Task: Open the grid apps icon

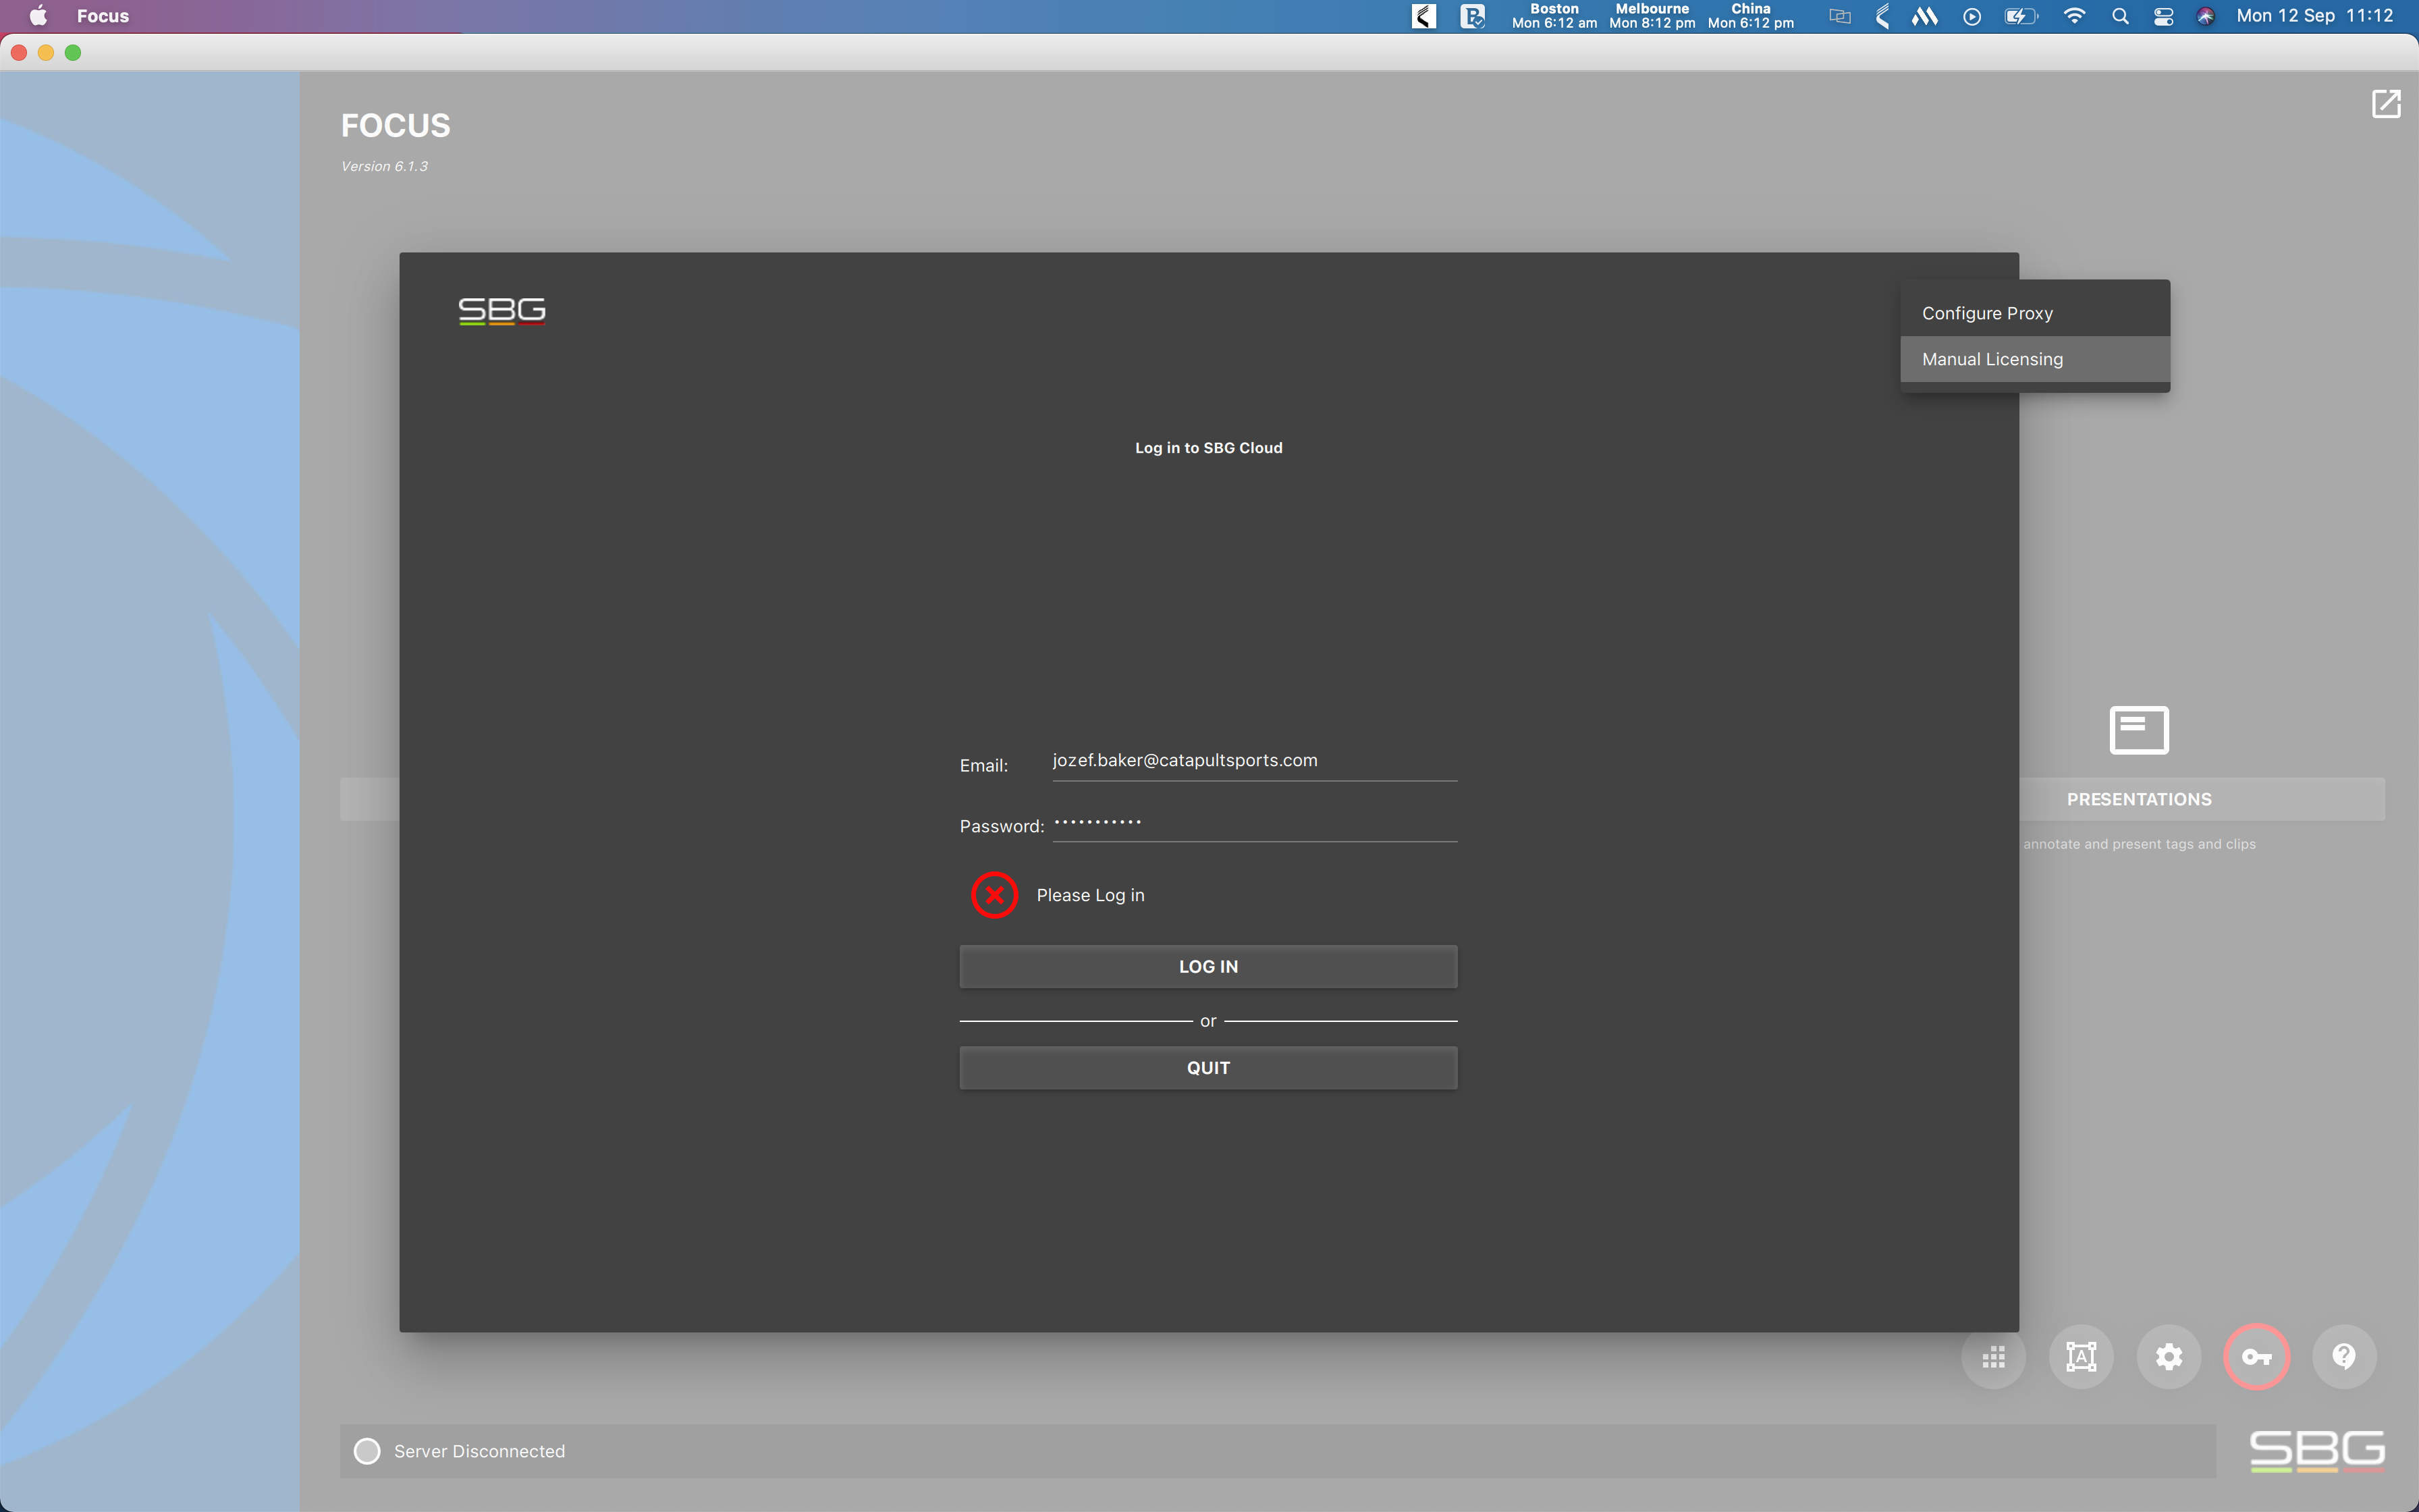Action: coord(1993,1357)
